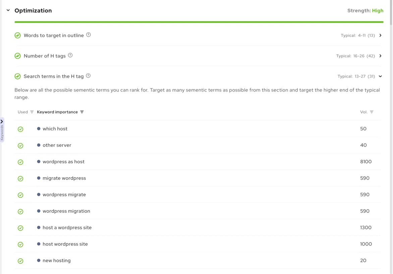Click the "Strength: High" indicator
Screen dimensions: 393x274
click(365, 10)
